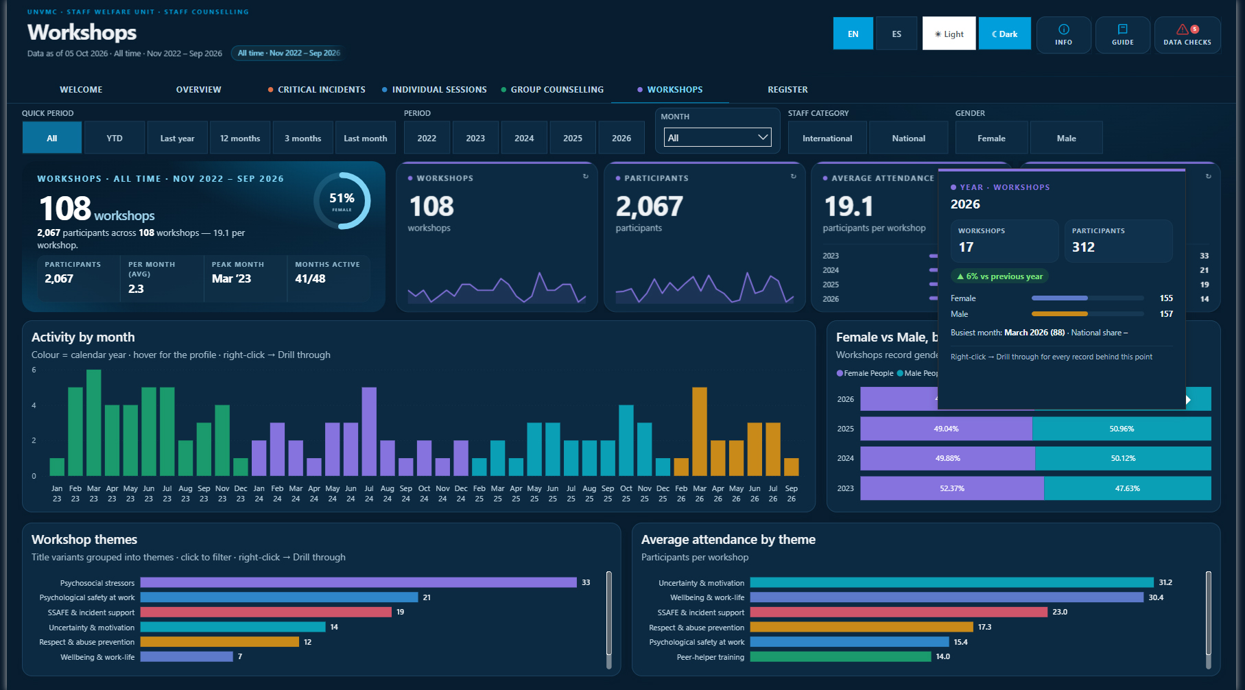1245x690 pixels.
Task: Click Uncertainty & motivation attendance bar 31.2
Action: (951, 582)
